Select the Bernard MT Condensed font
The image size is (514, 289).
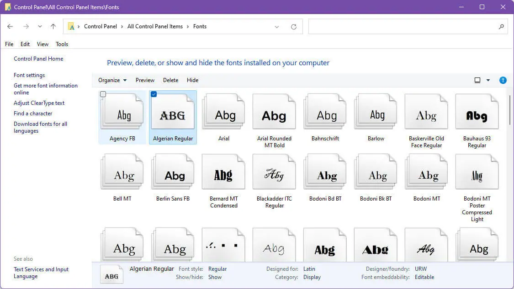pos(223,172)
